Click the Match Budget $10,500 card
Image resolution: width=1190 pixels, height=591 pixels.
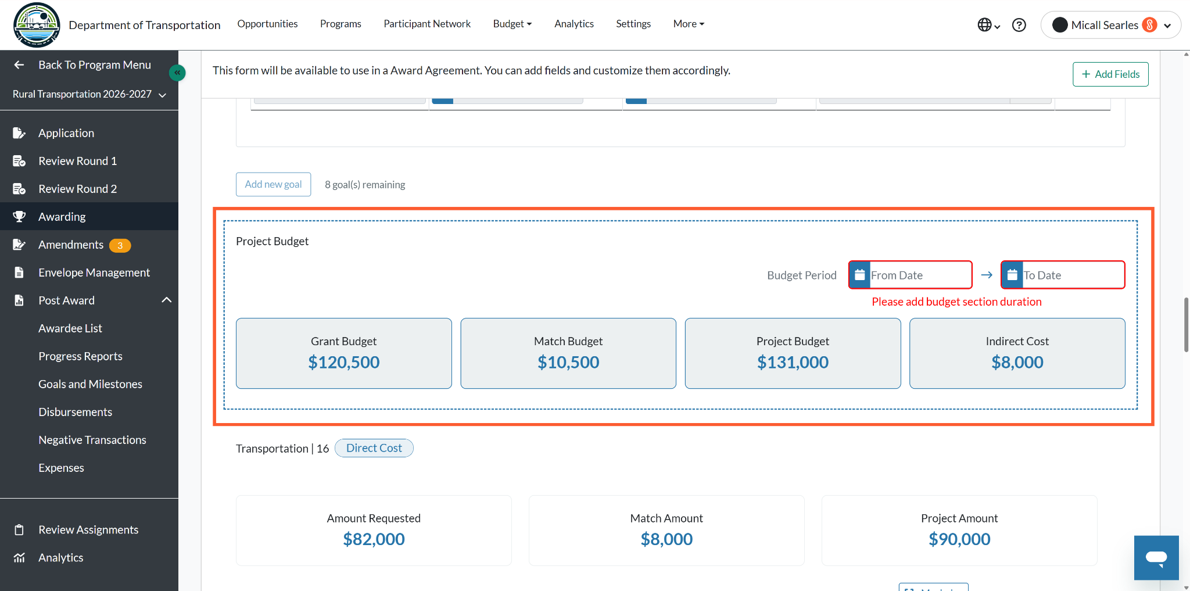tap(568, 353)
